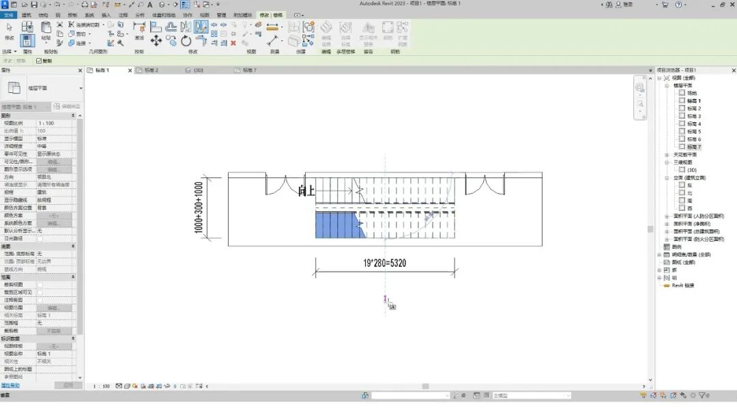The width and height of the screenshot is (737, 415).
Task: Click the shopping cart icon in the title bar
Action: point(665,4)
